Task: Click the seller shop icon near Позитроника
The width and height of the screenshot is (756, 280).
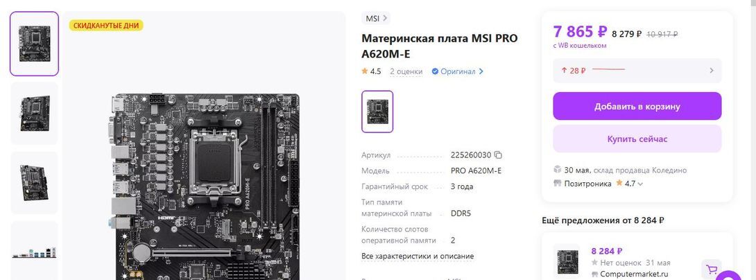Action: [x=558, y=184]
